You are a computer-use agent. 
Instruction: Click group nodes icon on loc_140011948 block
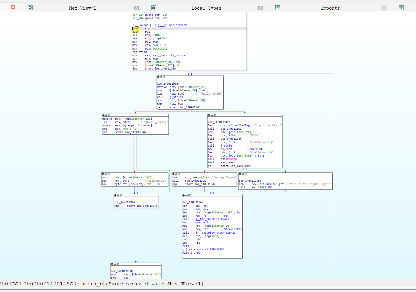(214, 115)
